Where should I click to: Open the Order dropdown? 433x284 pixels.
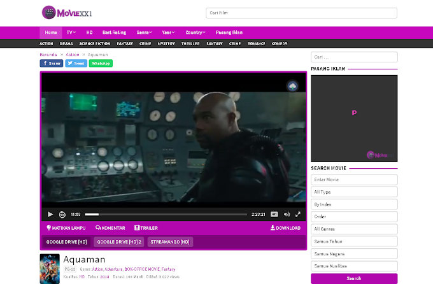(354, 217)
